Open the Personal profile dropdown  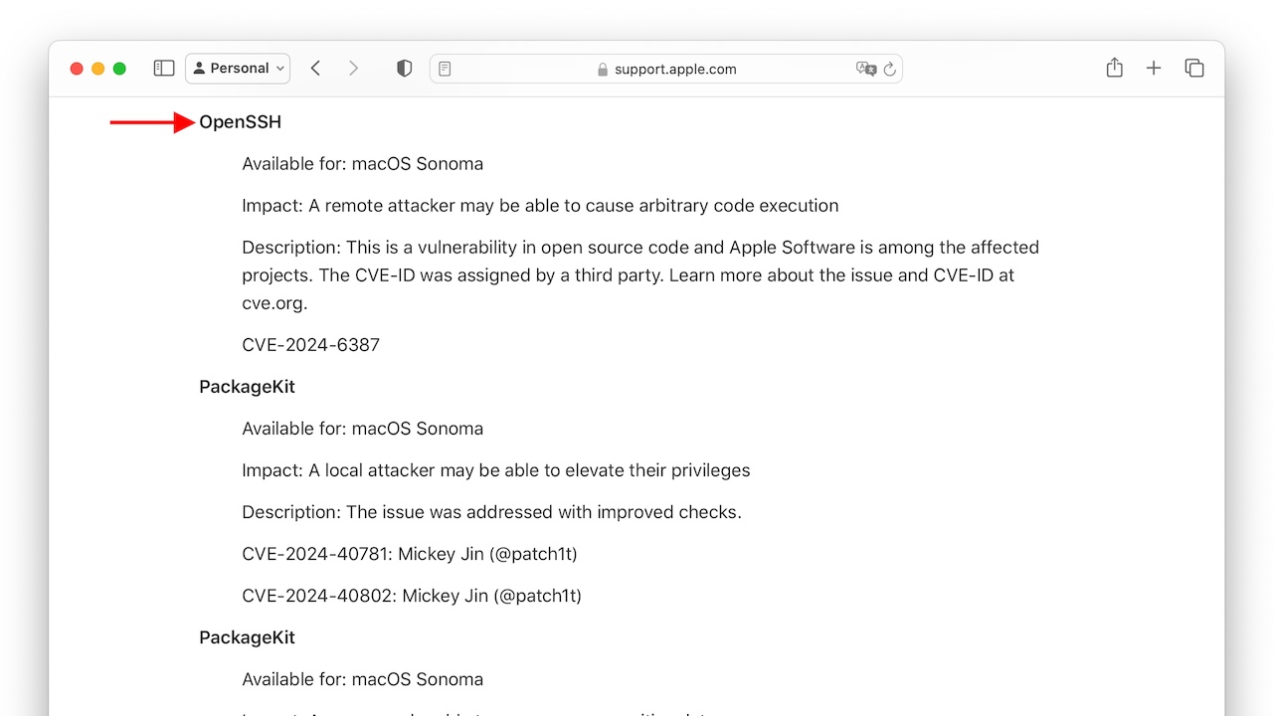pos(238,69)
